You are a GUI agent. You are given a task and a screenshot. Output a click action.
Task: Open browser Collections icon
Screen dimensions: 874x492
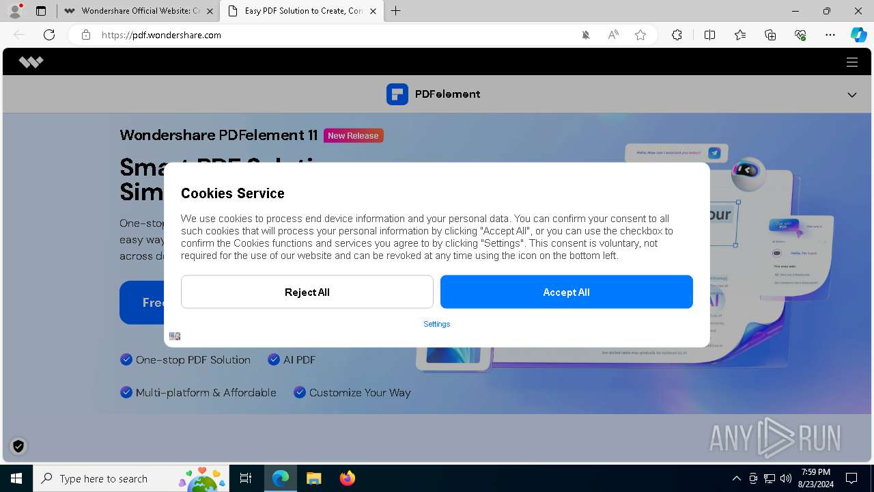click(770, 35)
